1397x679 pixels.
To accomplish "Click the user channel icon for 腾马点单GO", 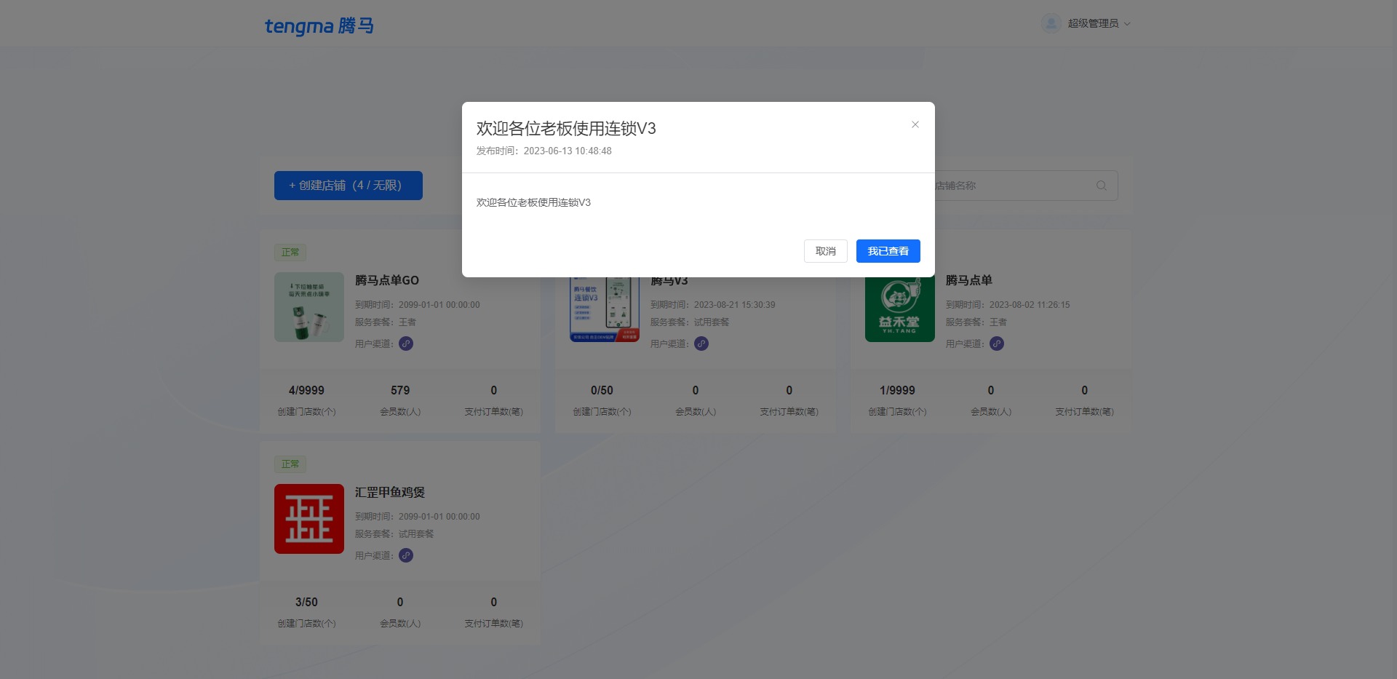I will coord(406,344).
